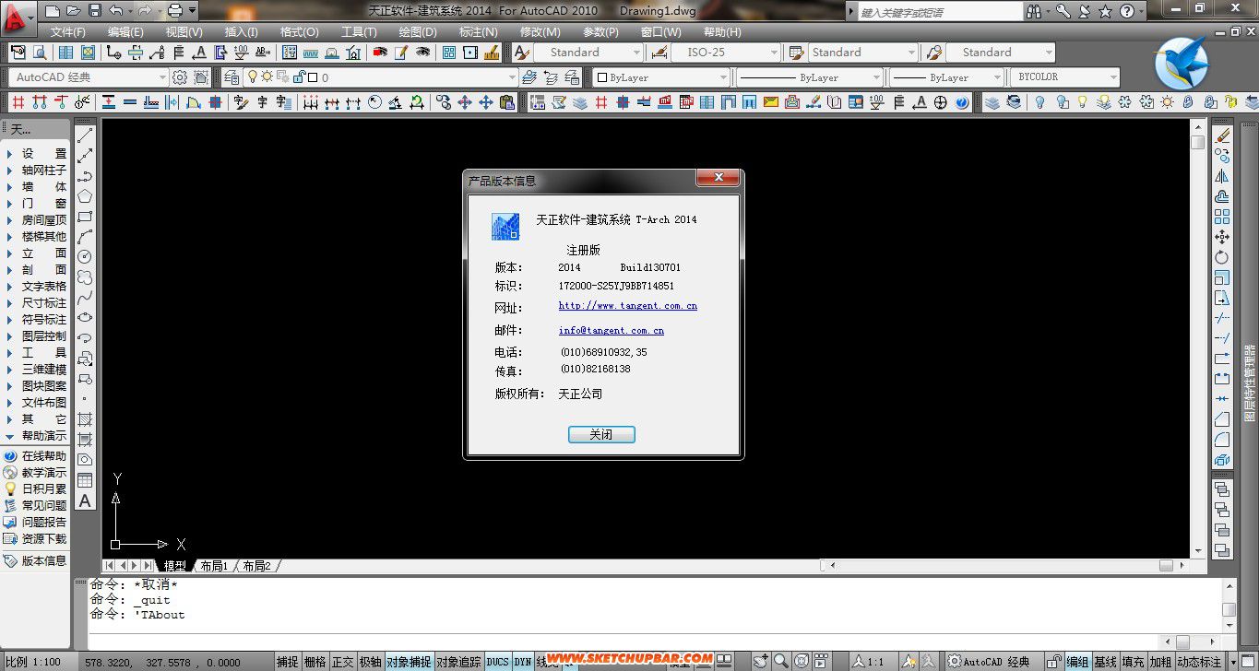
Task: Open the BYCOLOR plot style dropdown
Action: coord(1066,77)
